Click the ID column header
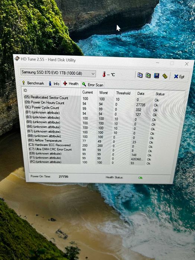The height and width of the screenshot is (260, 195). click(x=25, y=90)
